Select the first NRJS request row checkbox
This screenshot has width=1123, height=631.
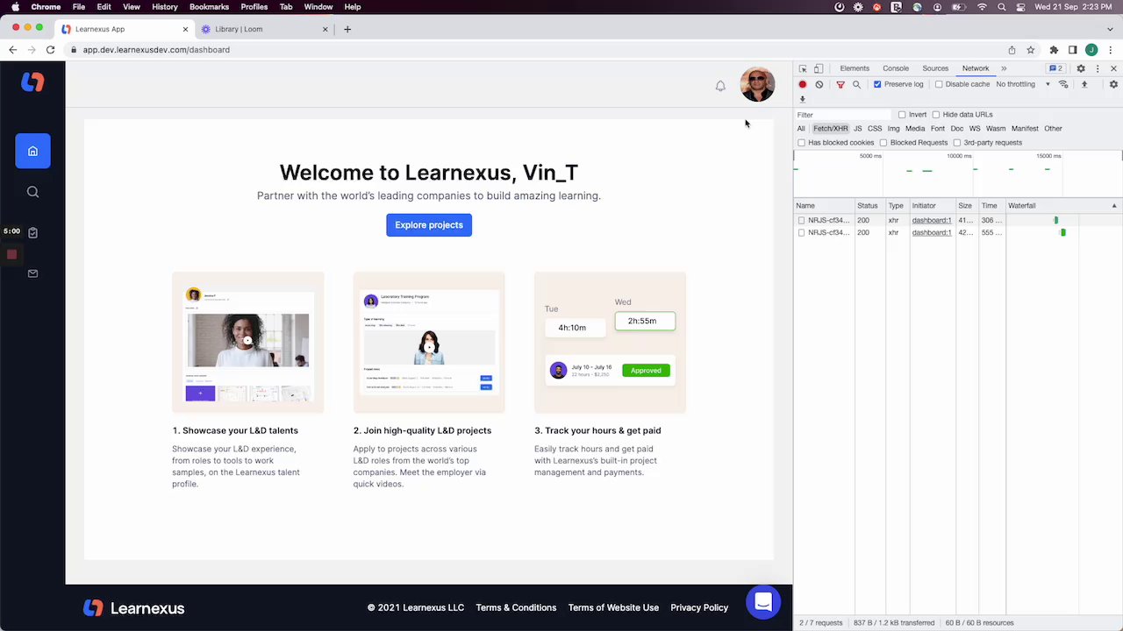(802, 221)
